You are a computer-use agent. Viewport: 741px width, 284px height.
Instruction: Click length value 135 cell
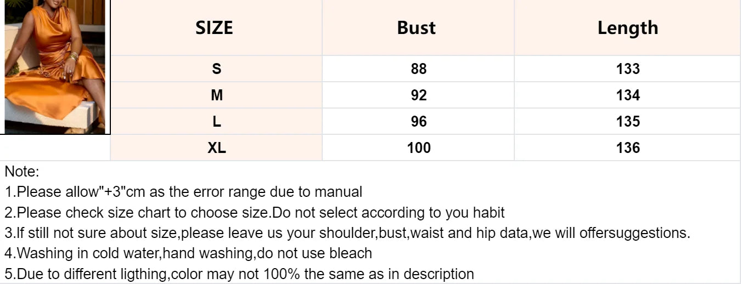point(628,121)
